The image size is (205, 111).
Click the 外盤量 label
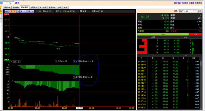point(173,31)
